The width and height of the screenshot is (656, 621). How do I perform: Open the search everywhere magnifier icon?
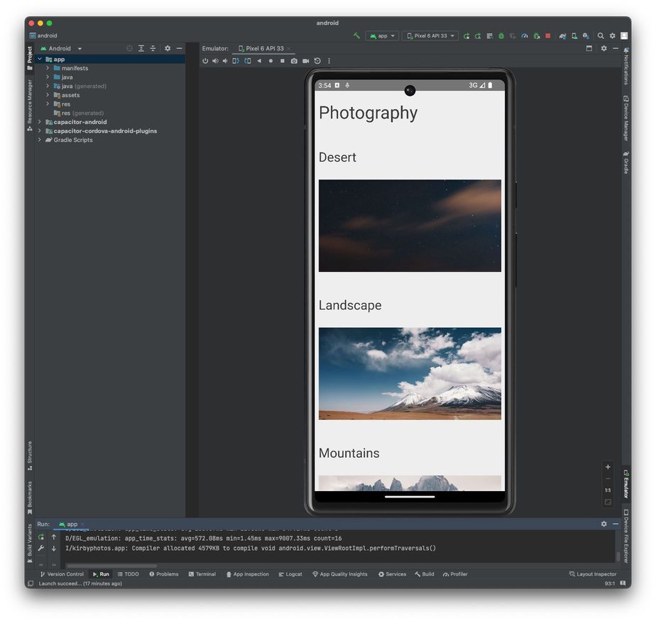(x=601, y=35)
